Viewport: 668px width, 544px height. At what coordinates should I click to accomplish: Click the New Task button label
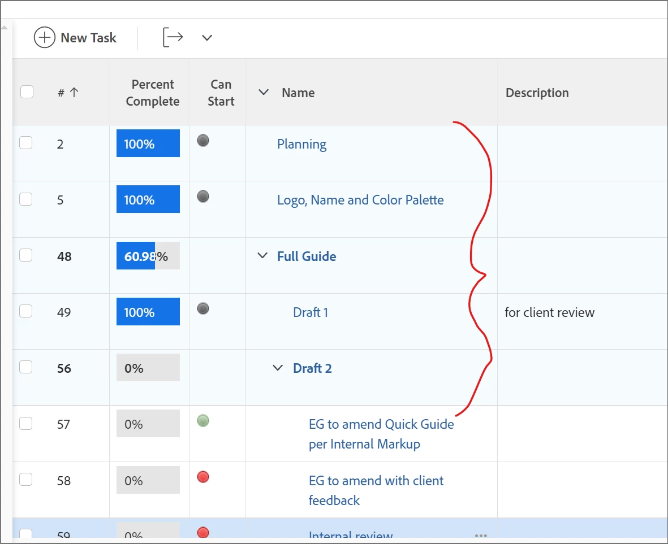point(89,37)
